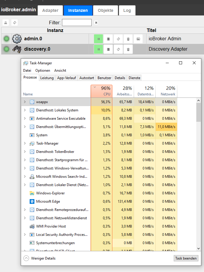The image size is (204, 272).
Task: Click the 11,0 MBit/s network value
Action: pyautogui.click(x=166, y=127)
